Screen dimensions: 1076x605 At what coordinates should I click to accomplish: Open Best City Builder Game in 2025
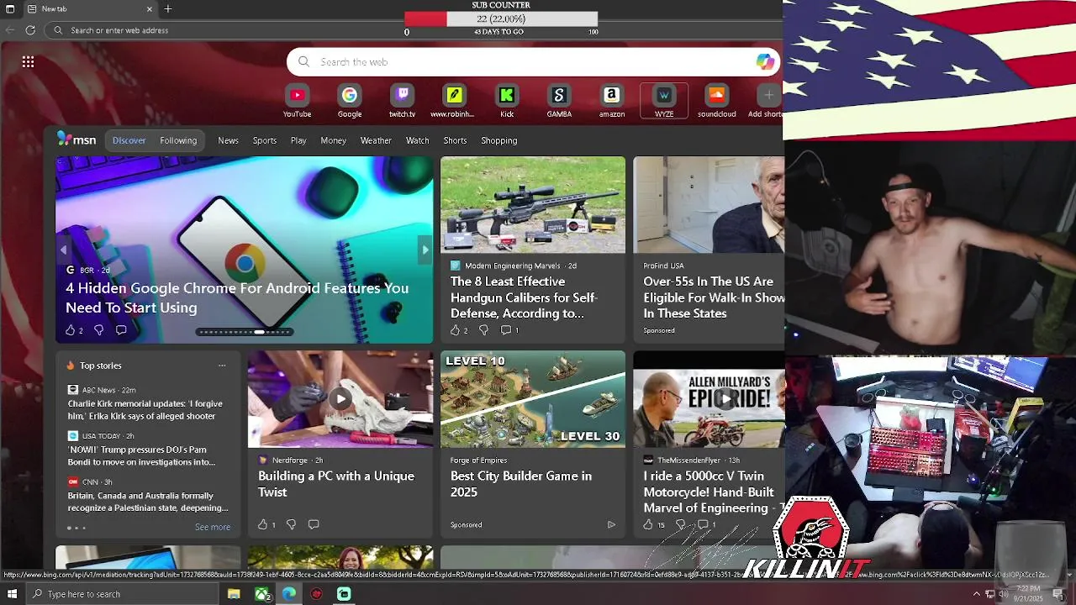(521, 484)
